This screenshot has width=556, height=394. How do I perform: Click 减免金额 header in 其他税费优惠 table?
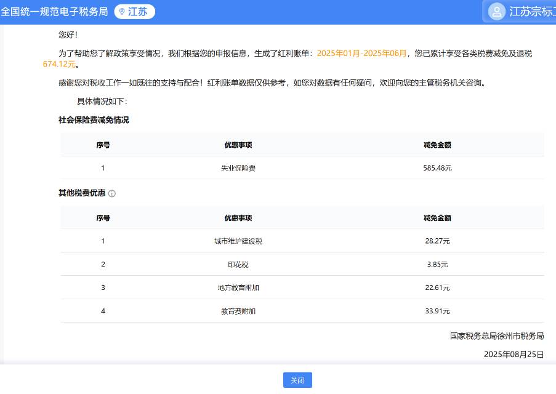coord(437,218)
